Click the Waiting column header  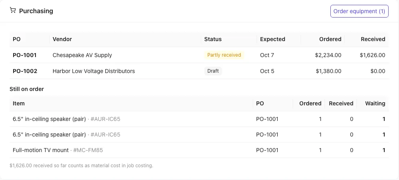(x=375, y=103)
